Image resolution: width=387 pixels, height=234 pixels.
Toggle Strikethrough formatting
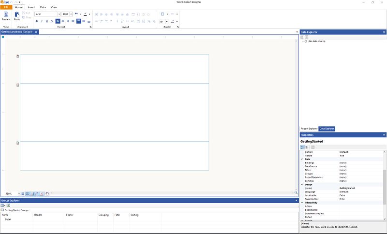pos(52,21)
